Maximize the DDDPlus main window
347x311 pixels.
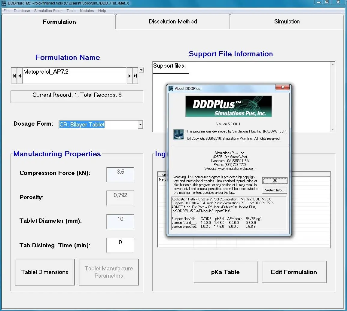[x=327, y=2]
